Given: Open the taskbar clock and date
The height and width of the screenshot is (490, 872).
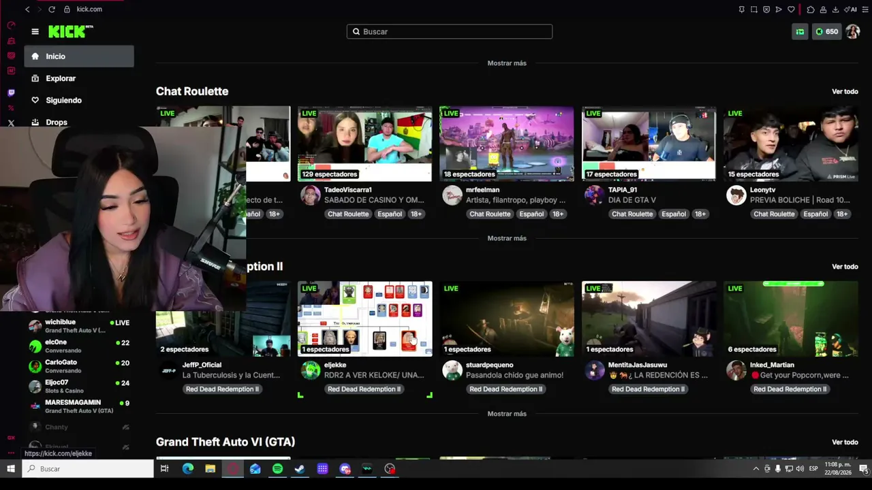Looking at the screenshot, I should click(839, 468).
